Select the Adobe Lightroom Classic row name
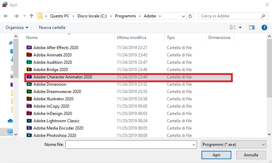 (x=56, y=121)
